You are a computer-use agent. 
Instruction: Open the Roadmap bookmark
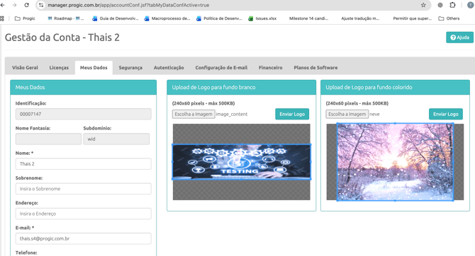tap(66, 18)
